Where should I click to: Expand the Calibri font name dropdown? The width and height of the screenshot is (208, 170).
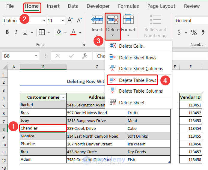44,21
